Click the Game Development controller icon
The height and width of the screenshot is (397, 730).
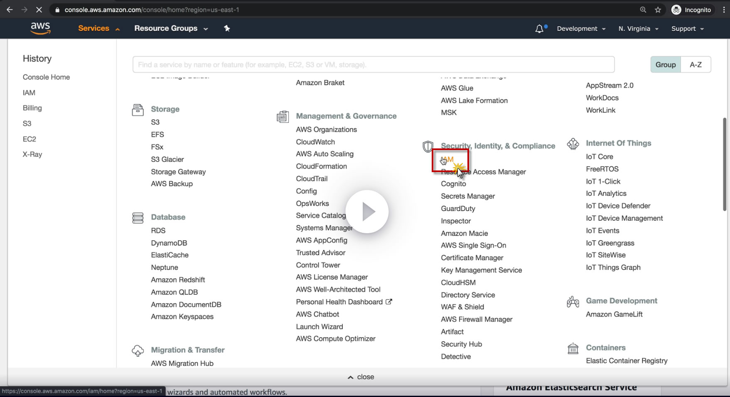[x=573, y=301]
